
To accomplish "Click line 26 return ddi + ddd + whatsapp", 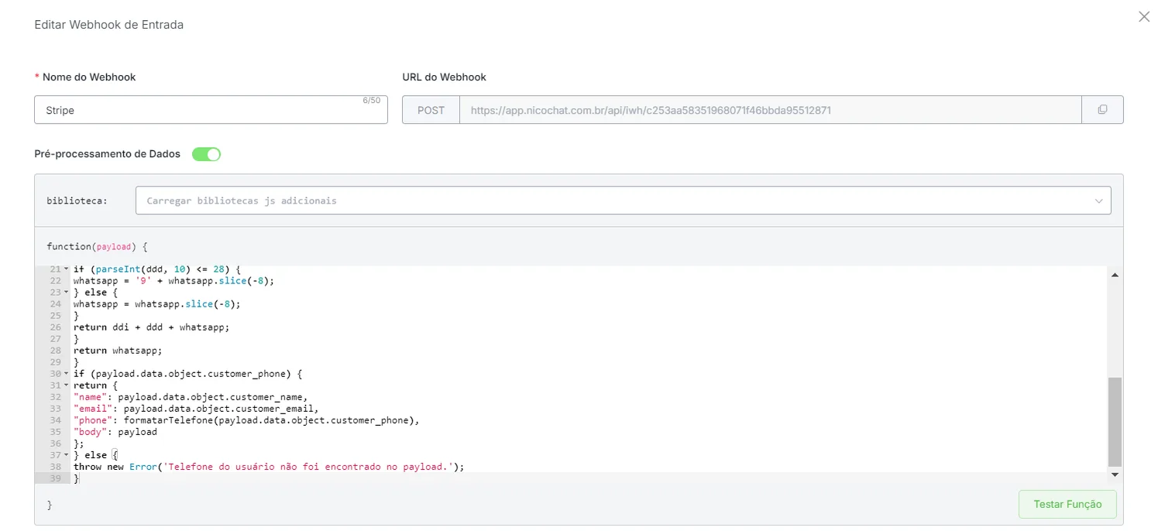I will [x=152, y=327].
